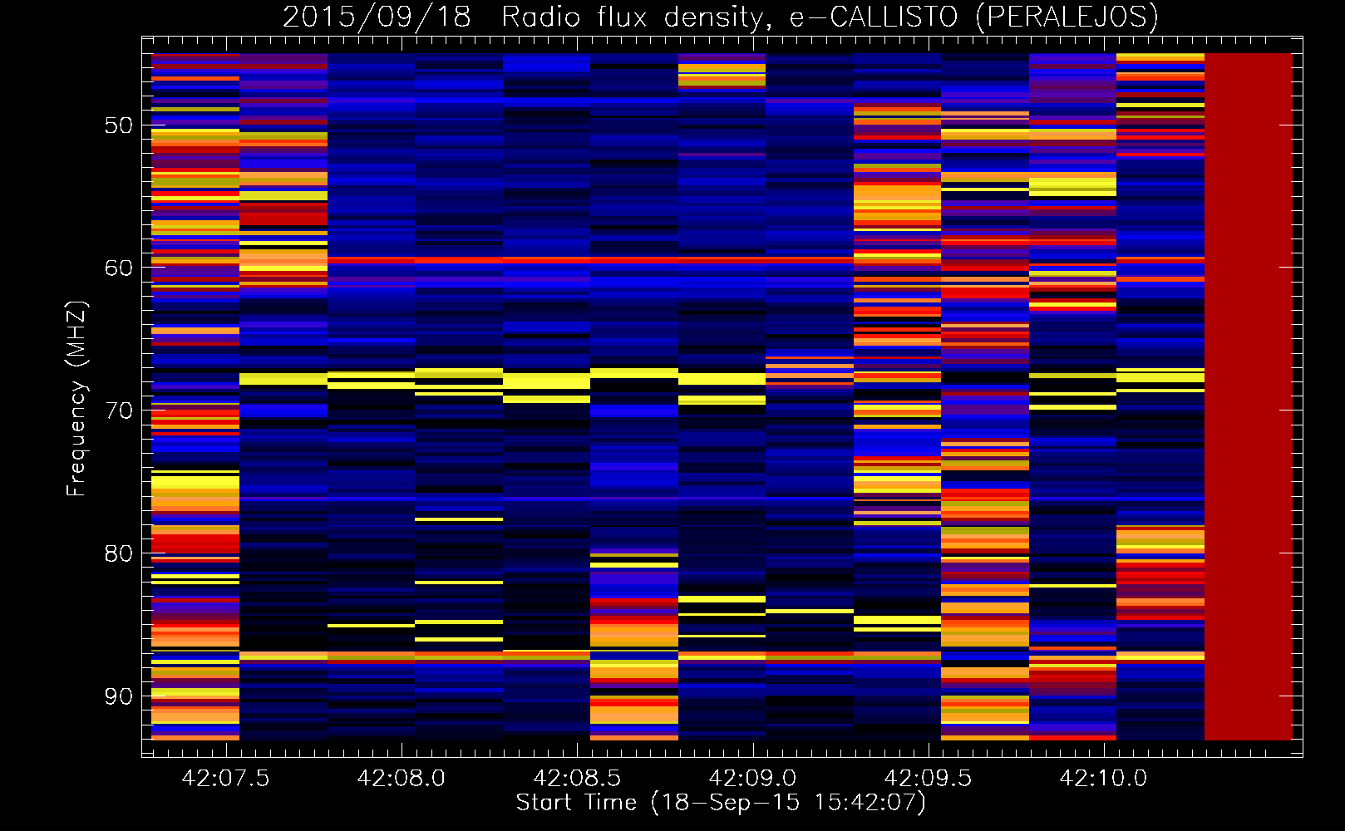The image size is (1345, 831).
Task: Click the 42:07.5 time tick label
Action: (226, 778)
